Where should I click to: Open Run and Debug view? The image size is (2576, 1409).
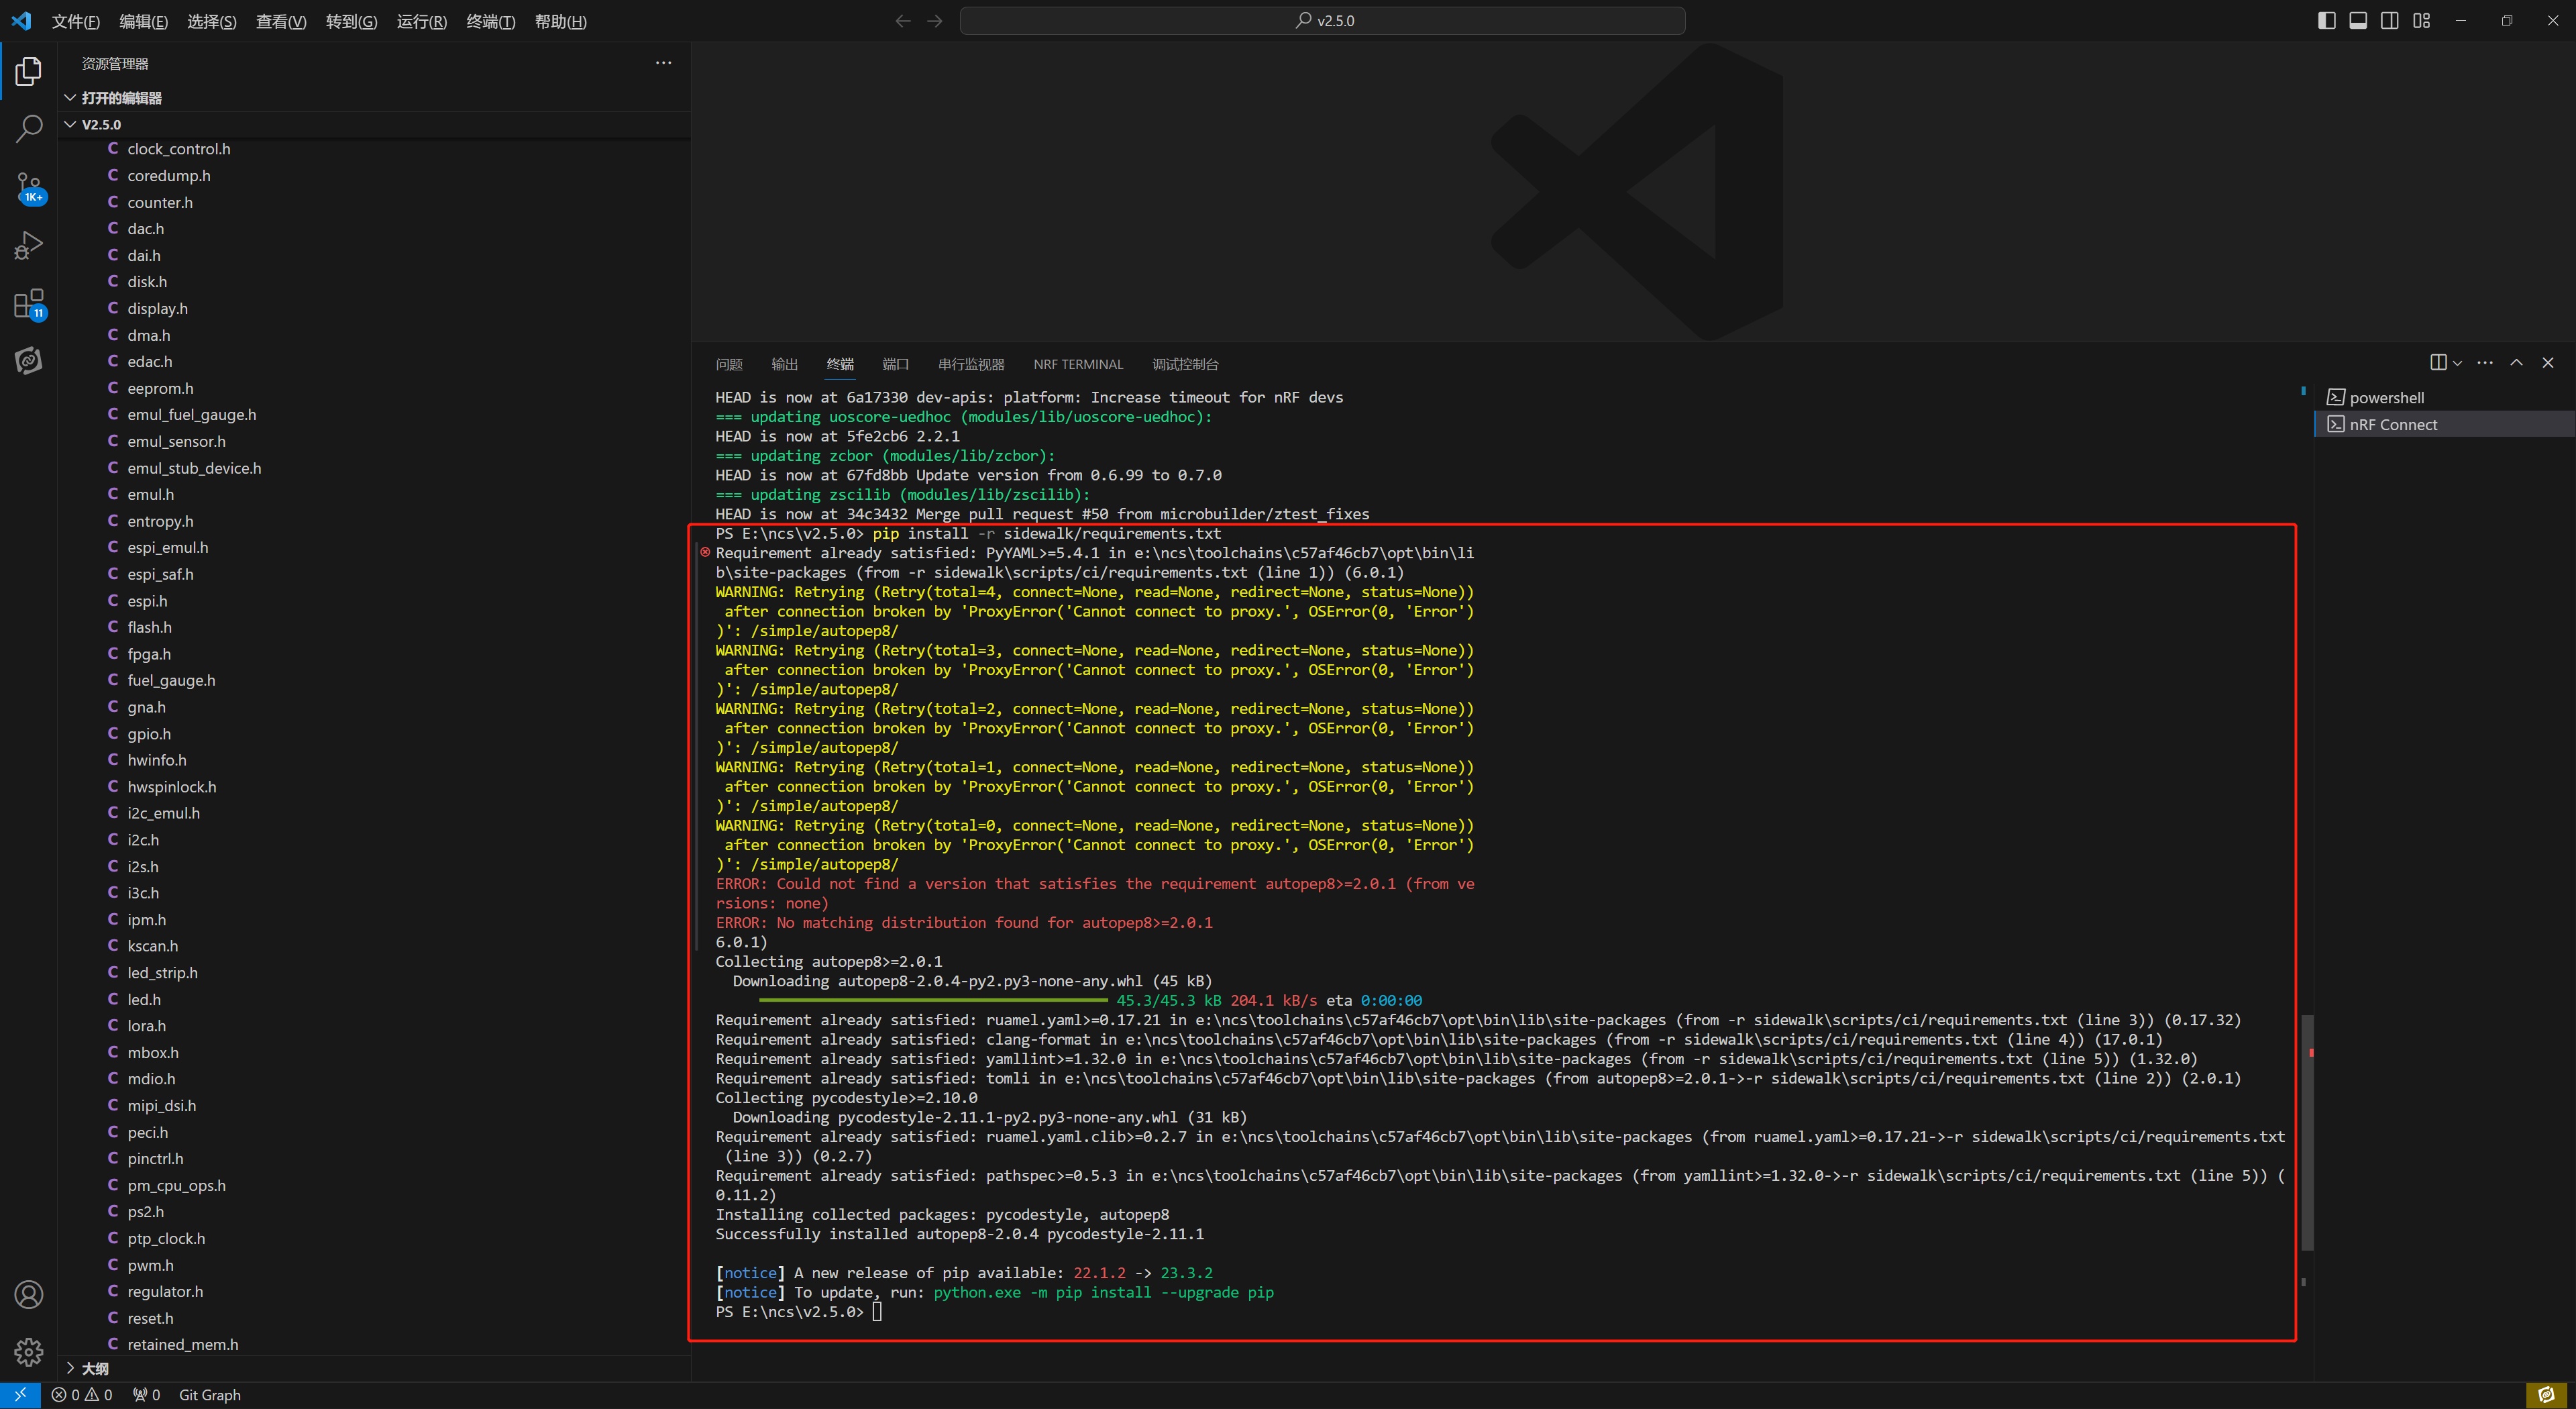[x=28, y=245]
